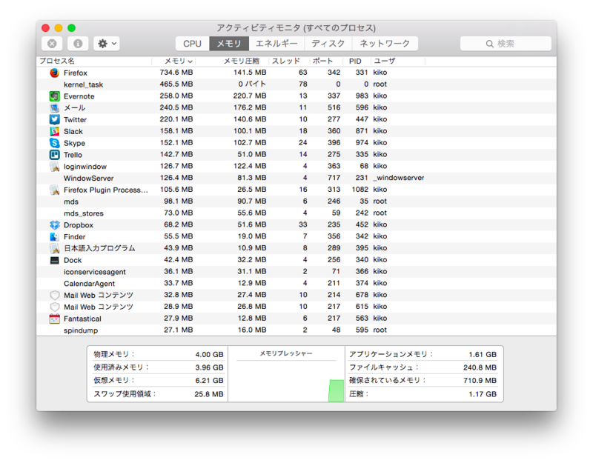Click the _windowserver user cell
The height and width of the screenshot is (463, 593).
pos(399,178)
